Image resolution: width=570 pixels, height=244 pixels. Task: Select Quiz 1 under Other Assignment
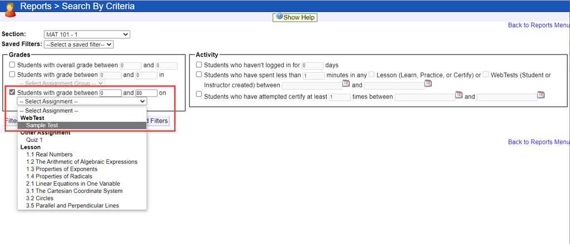[35, 140]
